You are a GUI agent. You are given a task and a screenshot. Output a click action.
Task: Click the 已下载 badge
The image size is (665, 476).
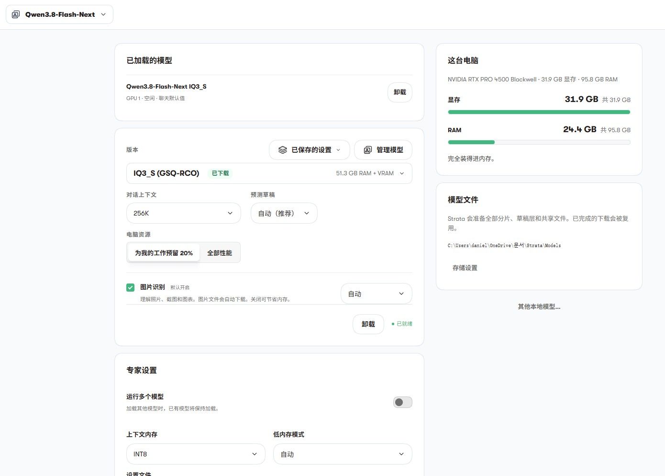point(220,173)
